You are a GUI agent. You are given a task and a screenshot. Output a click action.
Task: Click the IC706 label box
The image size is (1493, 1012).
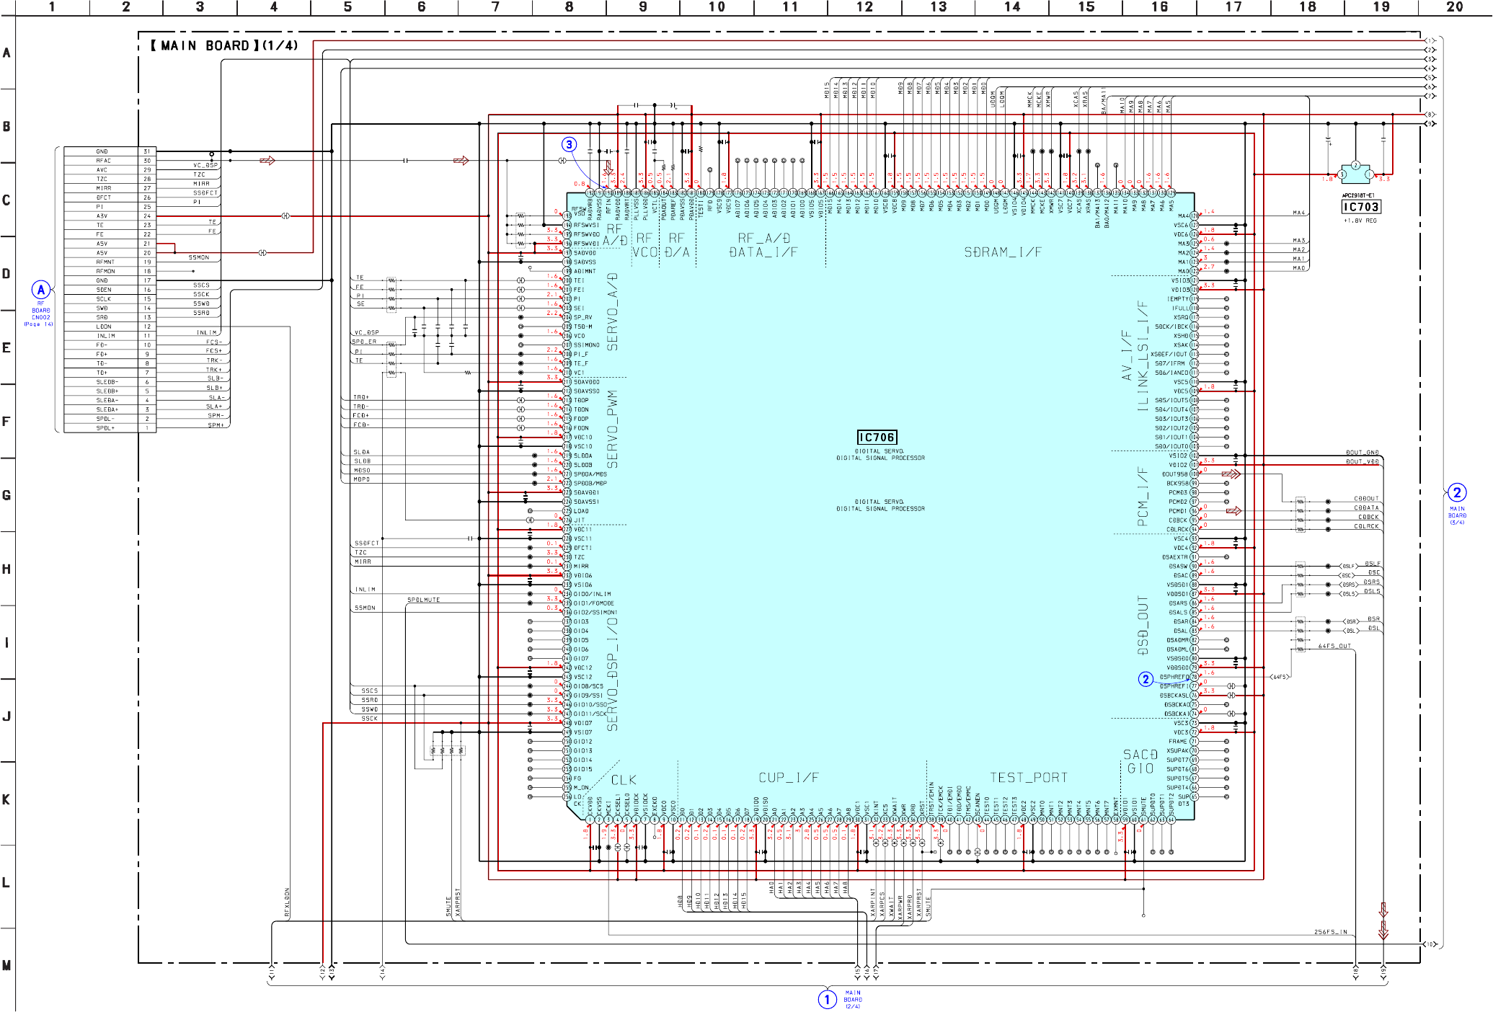pyautogui.click(x=877, y=438)
